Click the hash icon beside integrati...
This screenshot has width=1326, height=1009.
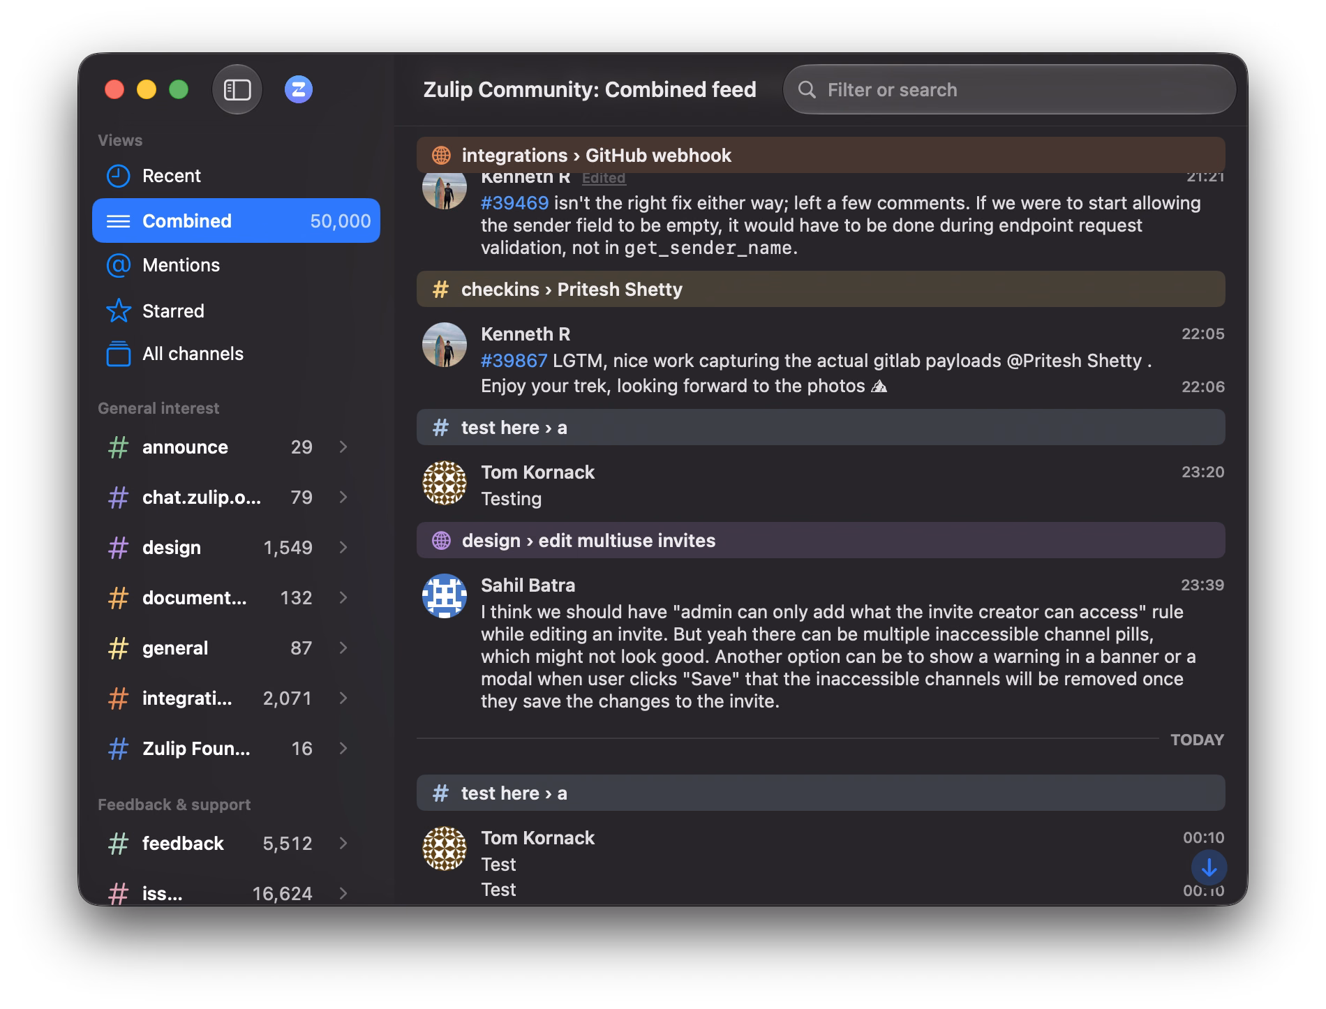(x=119, y=698)
